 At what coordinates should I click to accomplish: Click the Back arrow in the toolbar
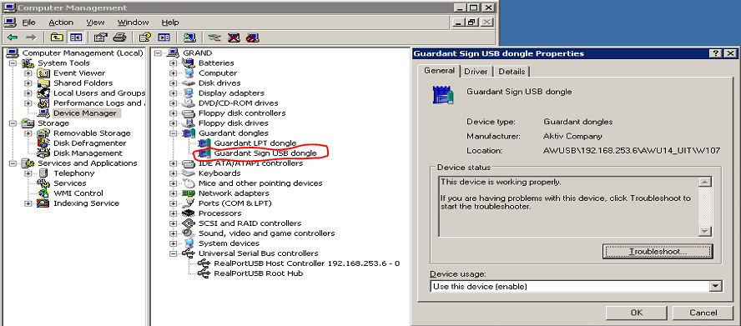tap(13, 38)
